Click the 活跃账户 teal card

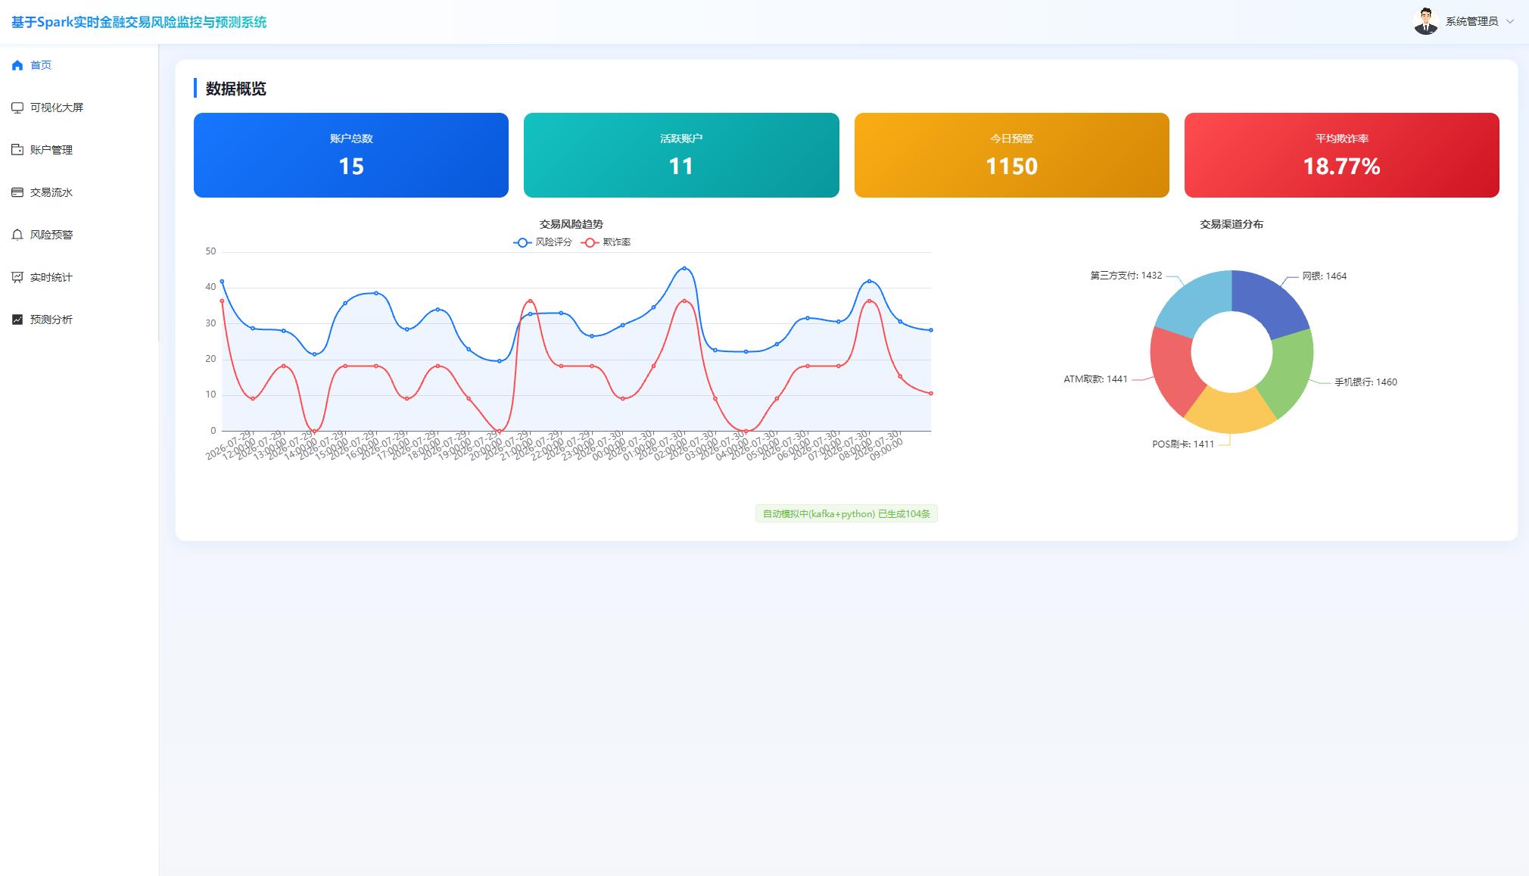681,155
